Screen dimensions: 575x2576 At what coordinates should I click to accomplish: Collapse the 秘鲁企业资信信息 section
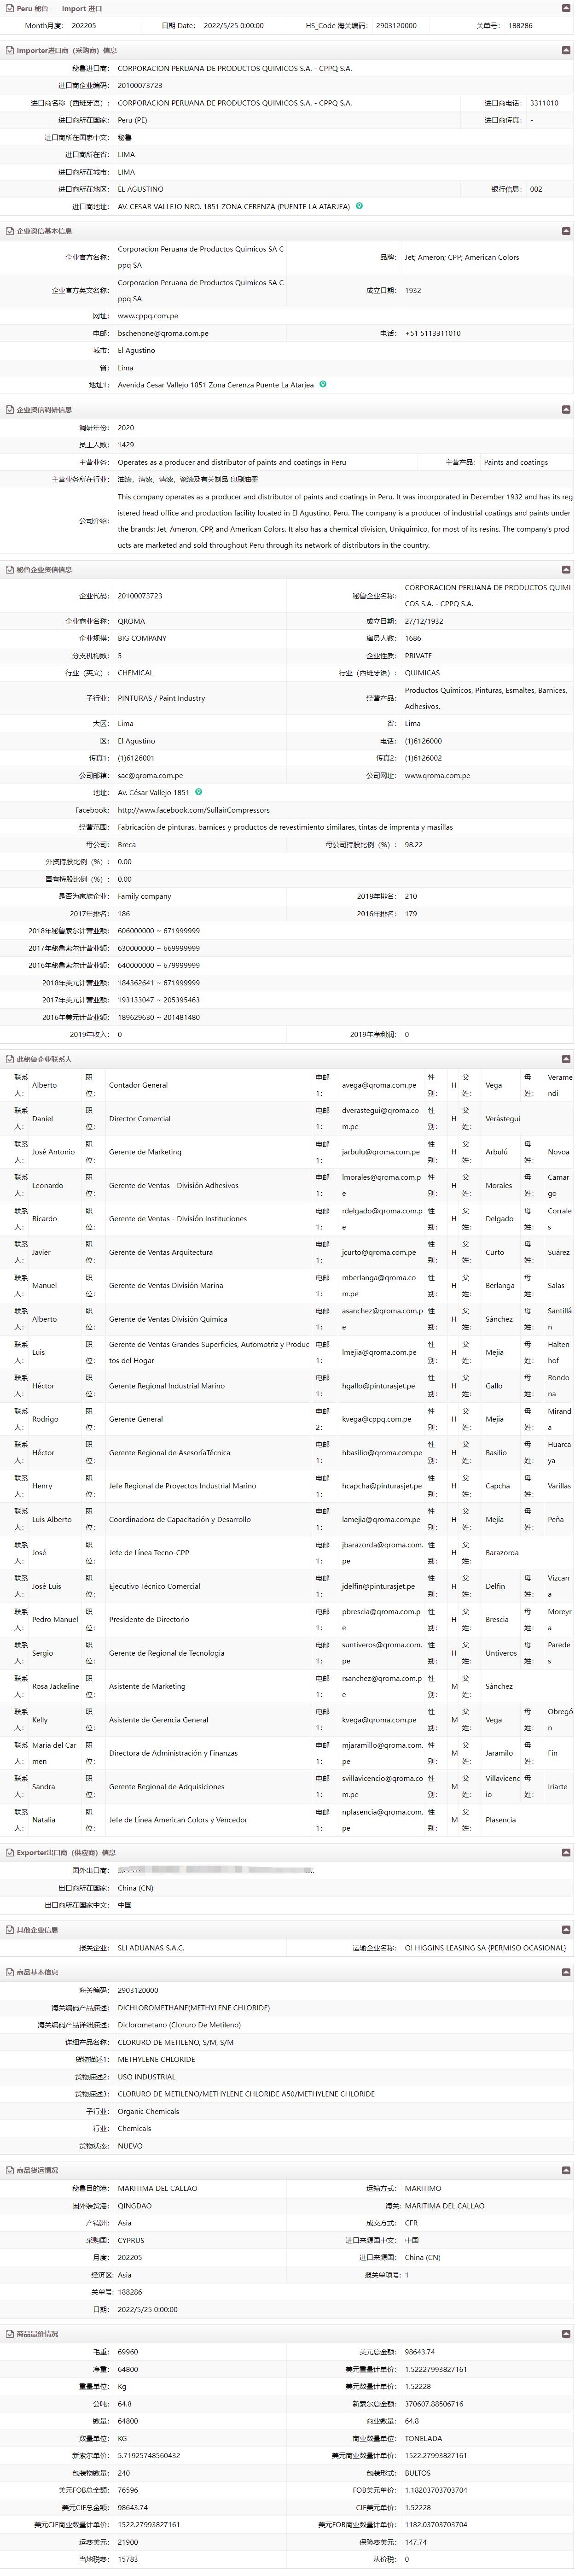point(566,569)
